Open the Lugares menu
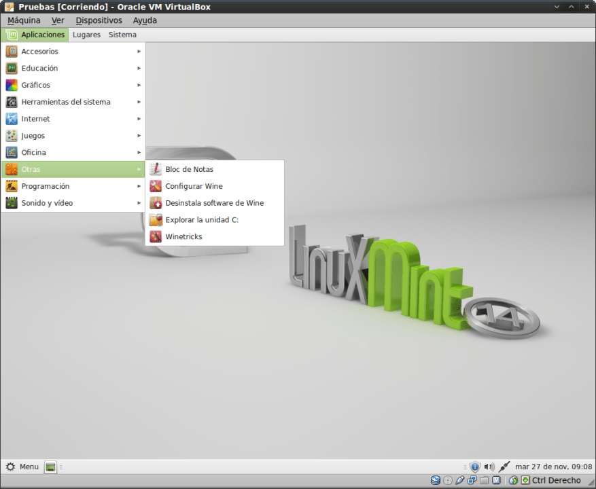The height and width of the screenshot is (489, 596). tap(86, 35)
